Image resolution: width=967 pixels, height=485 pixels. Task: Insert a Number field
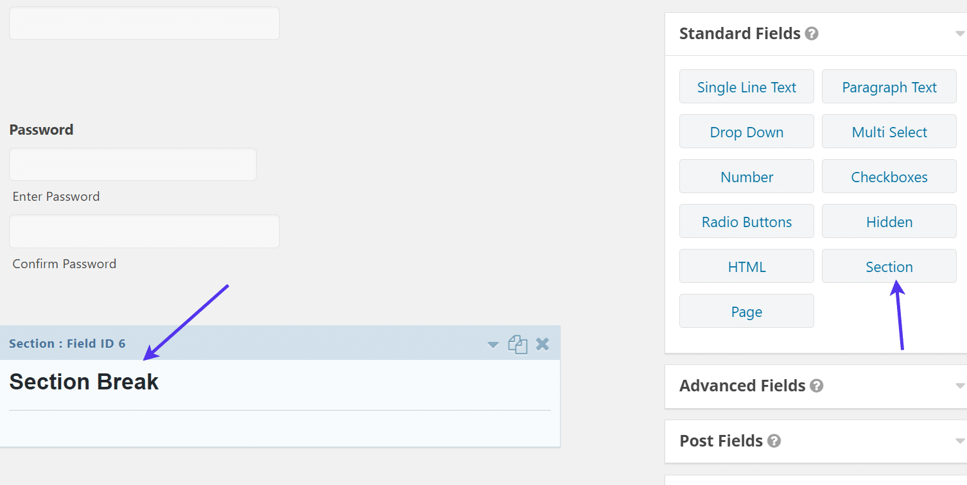[746, 176]
